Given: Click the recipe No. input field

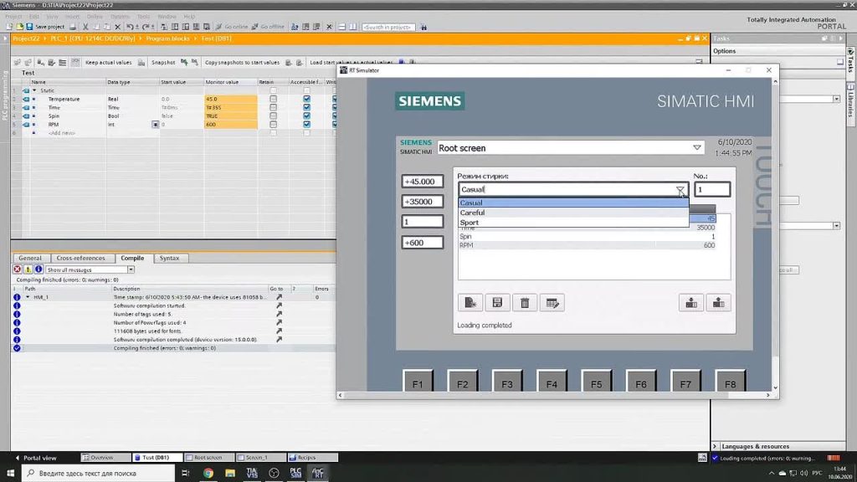Looking at the screenshot, I should tap(711, 190).
